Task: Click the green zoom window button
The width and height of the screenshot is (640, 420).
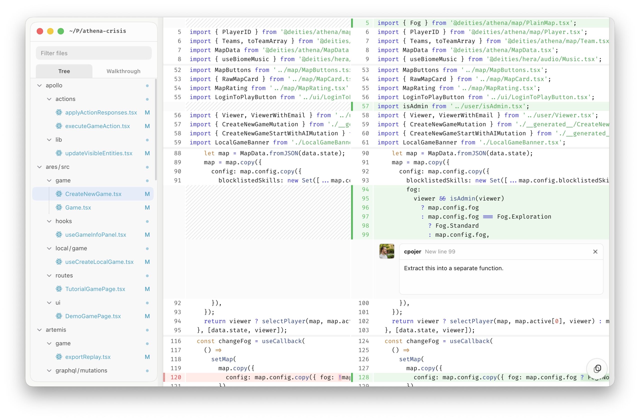Action: click(61, 31)
